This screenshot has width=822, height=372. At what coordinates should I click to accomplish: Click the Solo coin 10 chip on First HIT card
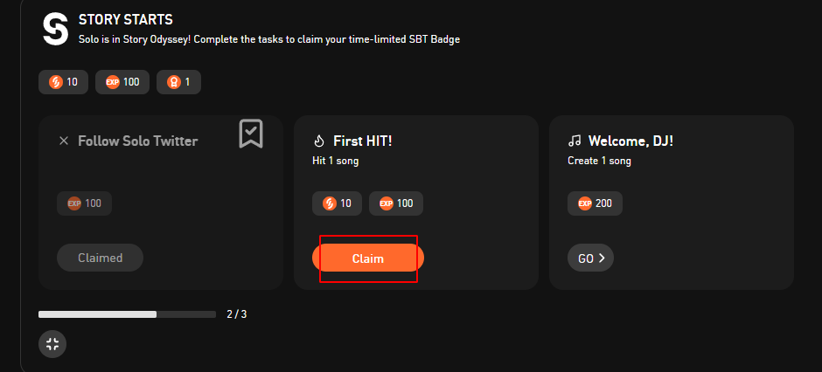pos(337,203)
